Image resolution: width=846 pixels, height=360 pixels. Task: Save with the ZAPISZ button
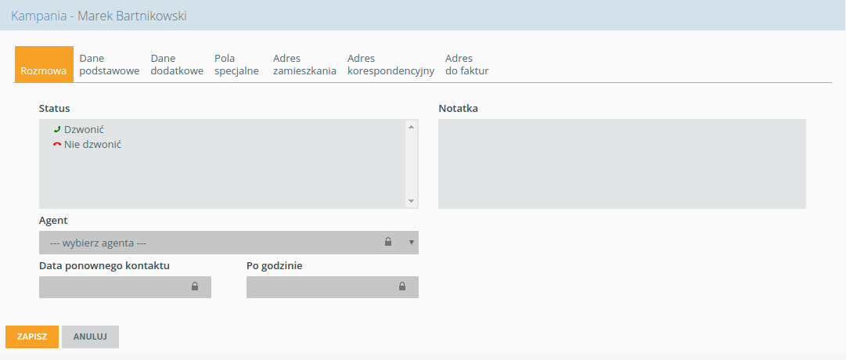32,337
